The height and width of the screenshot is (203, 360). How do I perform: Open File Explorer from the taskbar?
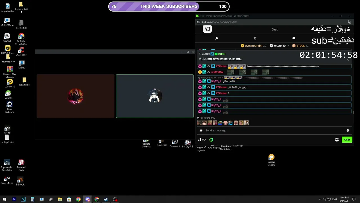point(60,199)
